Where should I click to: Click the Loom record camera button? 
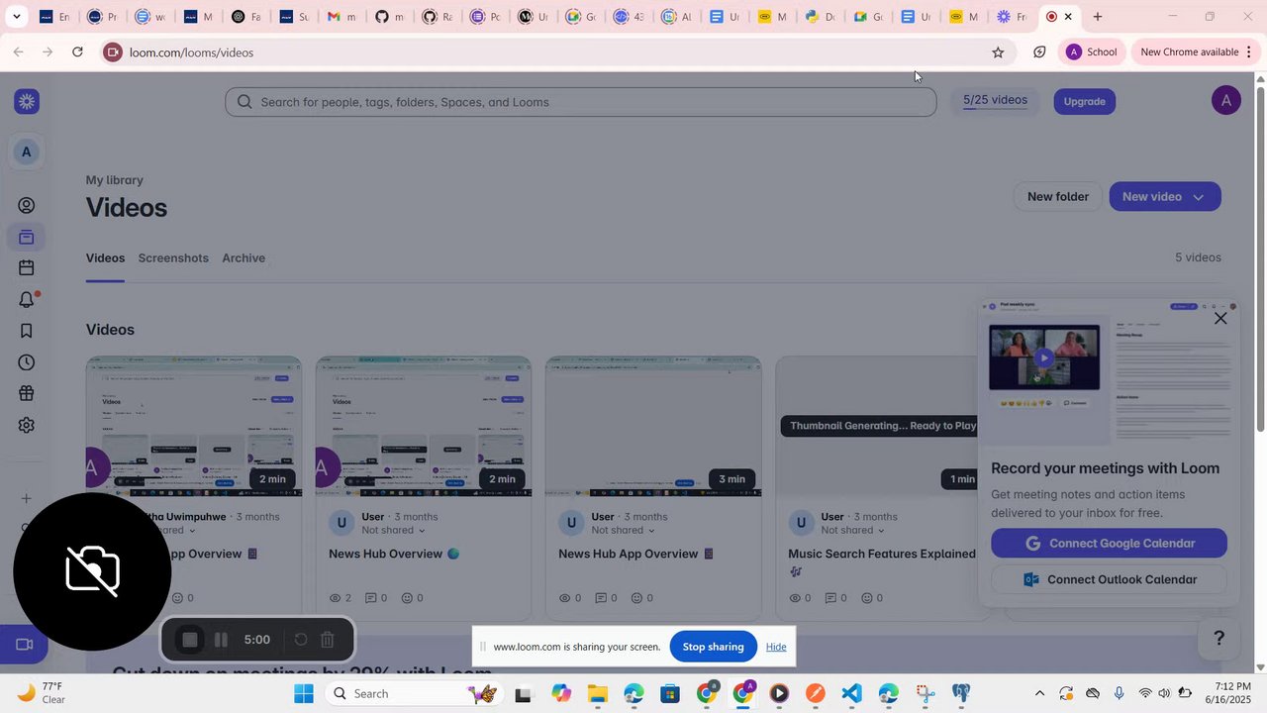click(x=25, y=645)
